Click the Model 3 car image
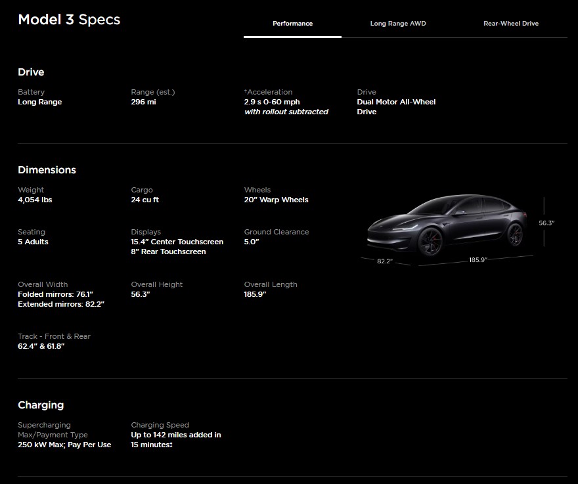The width and height of the screenshot is (578, 484). pos(447,225)
